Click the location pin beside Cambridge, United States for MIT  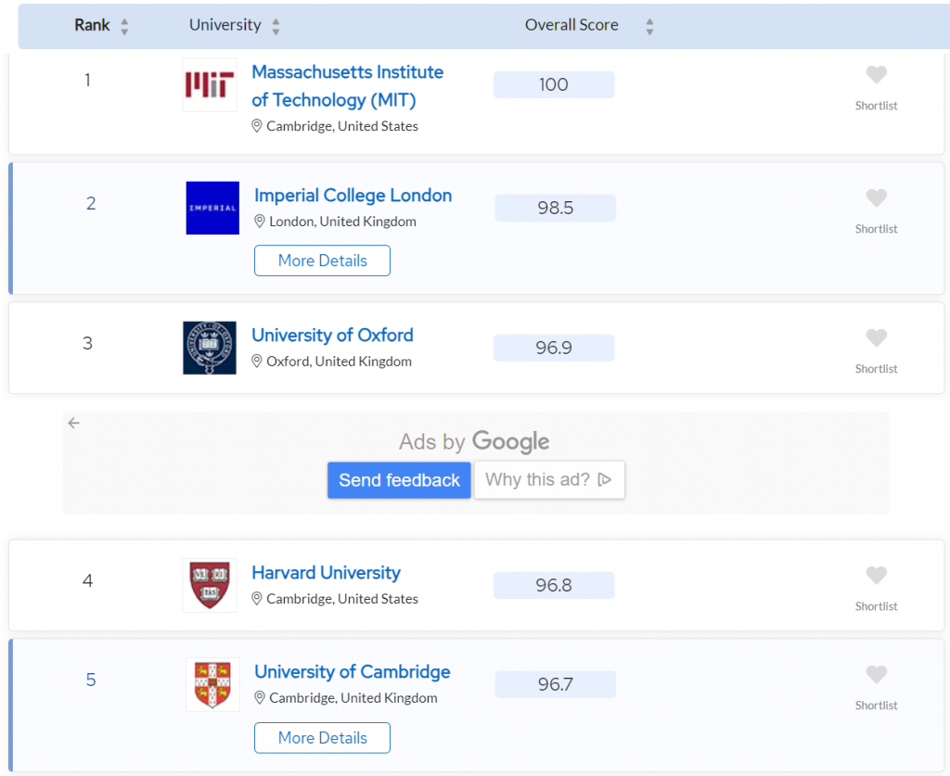(x=257, y=126)
